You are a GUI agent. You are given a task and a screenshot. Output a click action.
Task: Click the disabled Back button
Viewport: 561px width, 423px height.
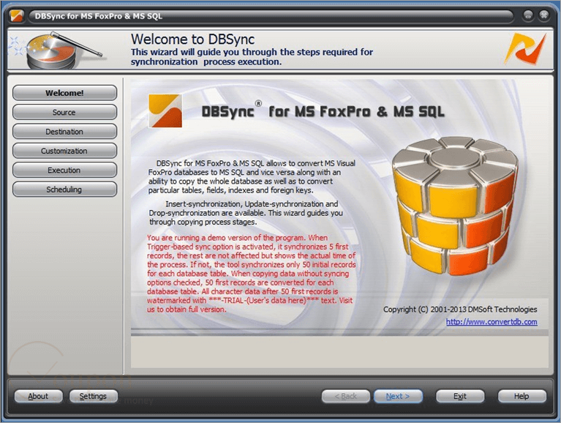point(346,396)
